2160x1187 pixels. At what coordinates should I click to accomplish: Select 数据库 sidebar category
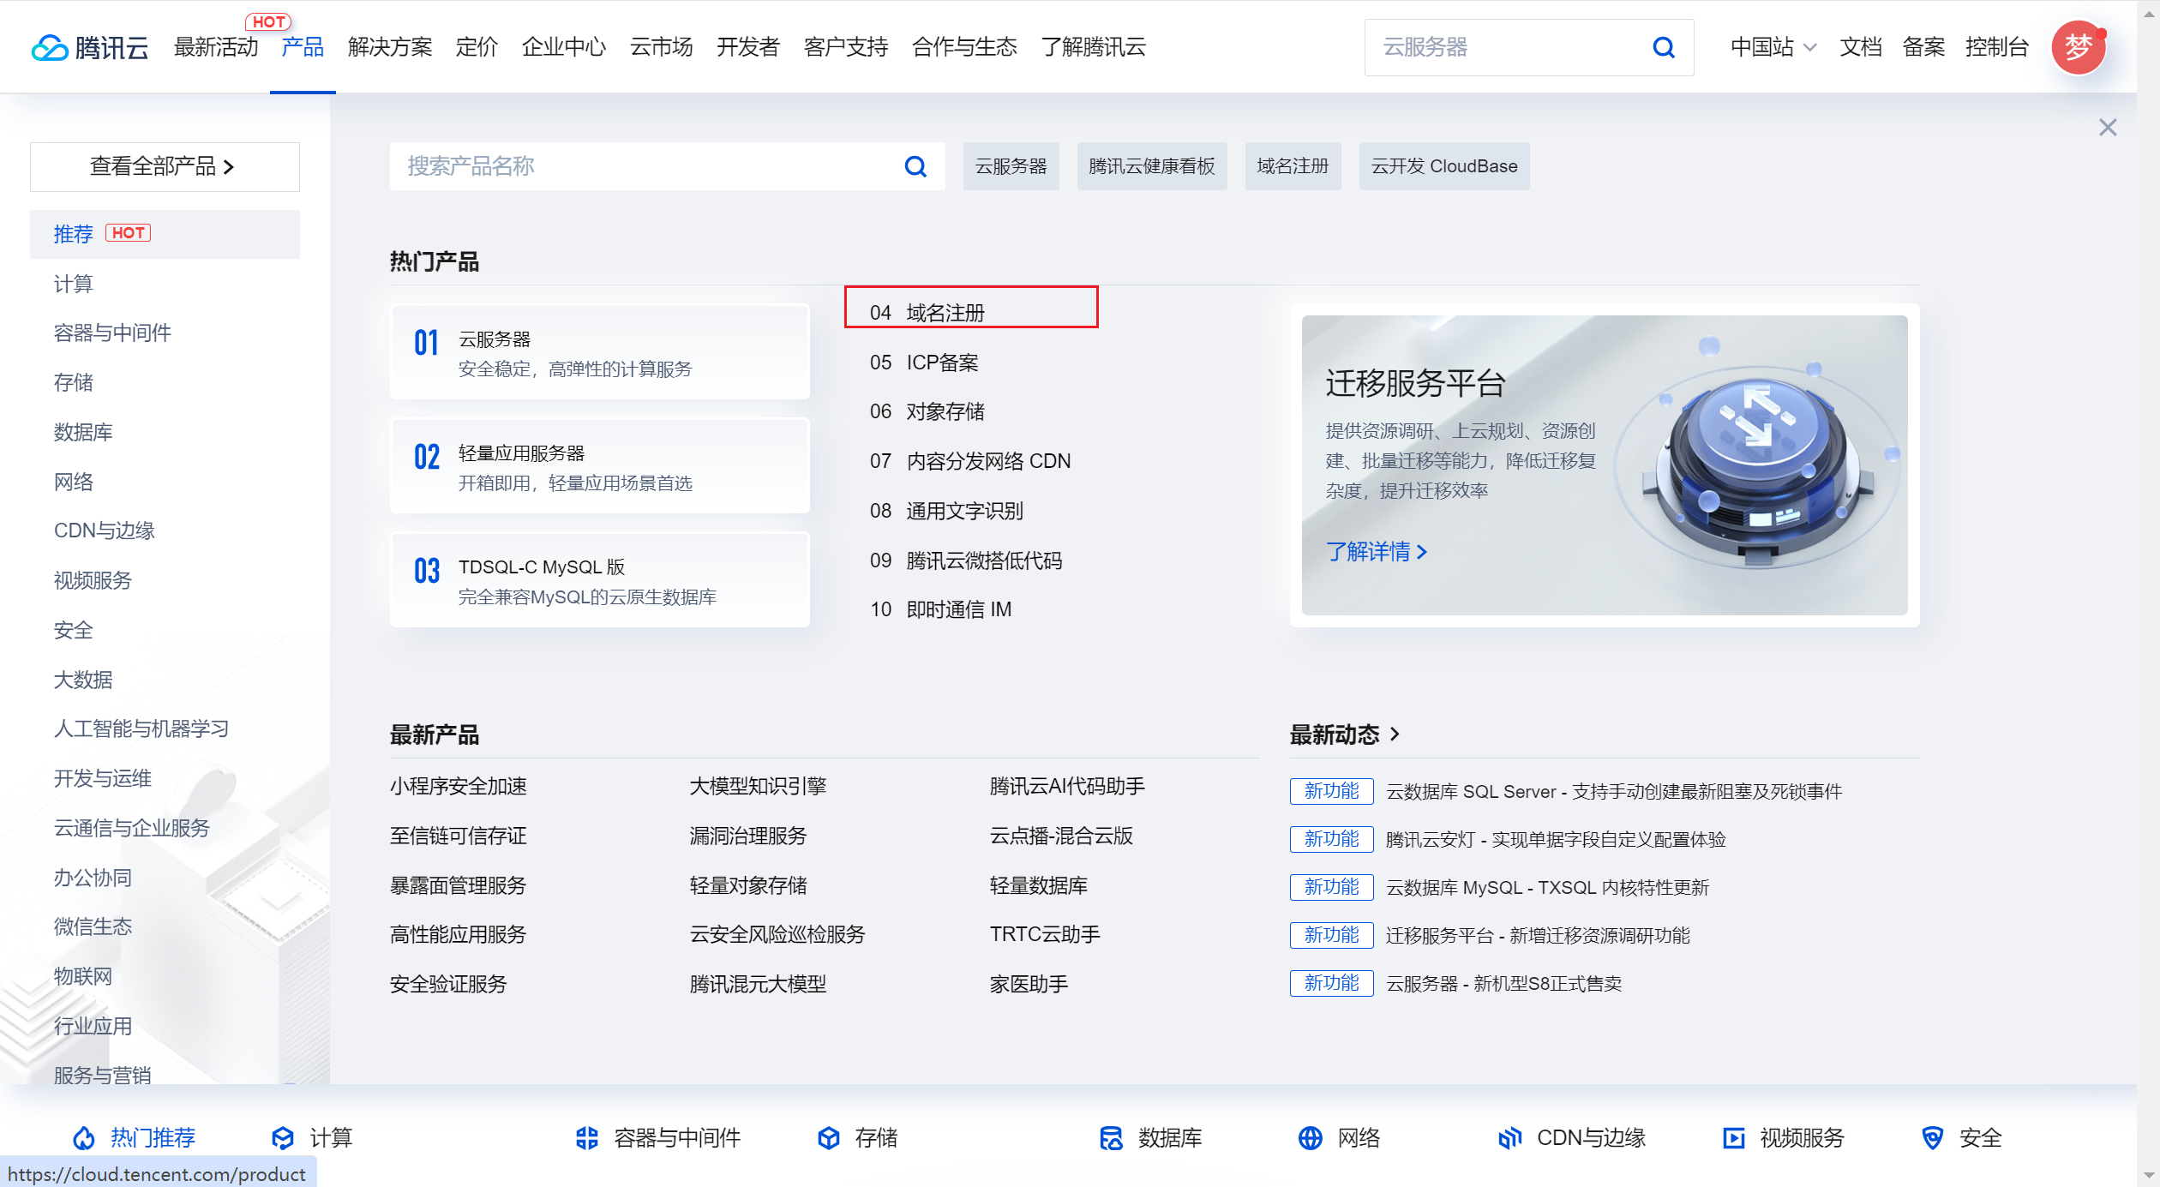83,432
